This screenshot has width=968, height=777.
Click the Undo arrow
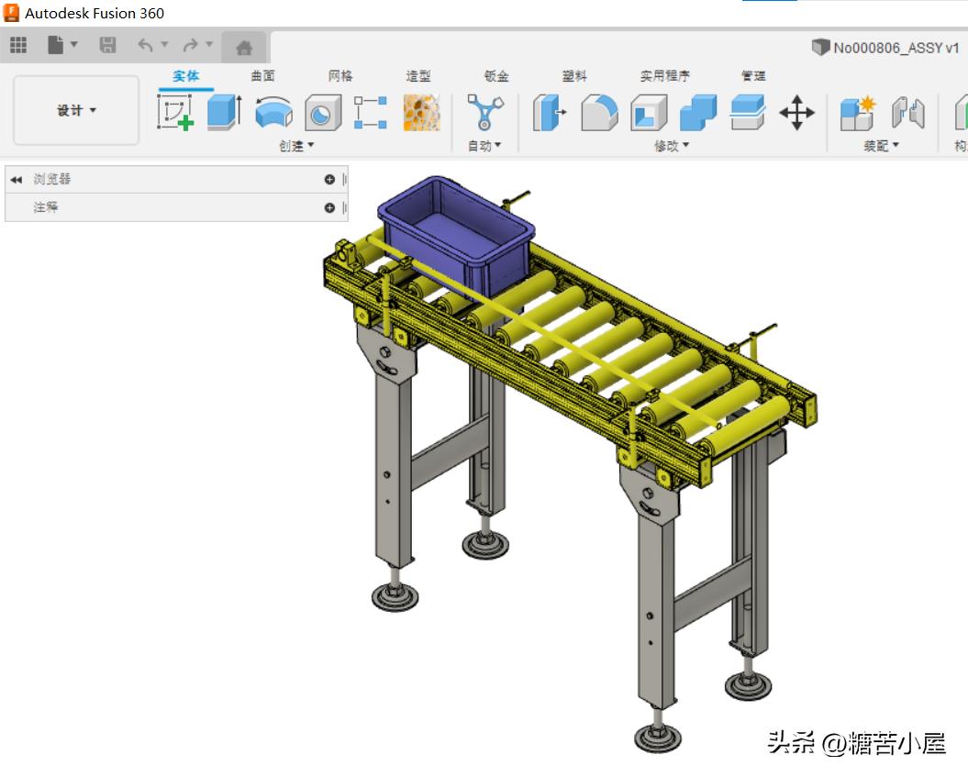point(145,45)
